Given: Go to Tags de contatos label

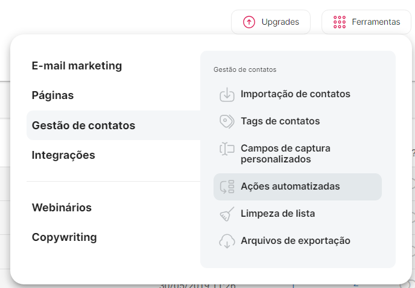Looking at the screenshot, I should click(280, 121).
